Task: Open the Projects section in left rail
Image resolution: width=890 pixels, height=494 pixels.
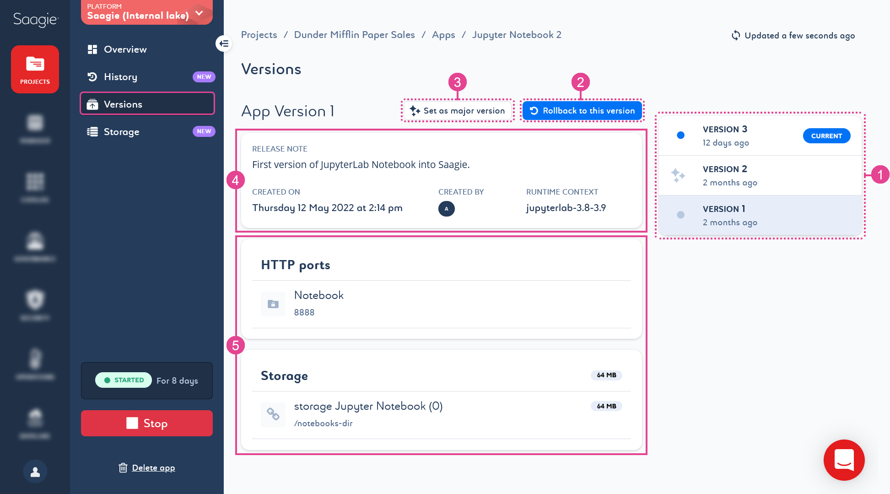Action: tap(35, 70)
